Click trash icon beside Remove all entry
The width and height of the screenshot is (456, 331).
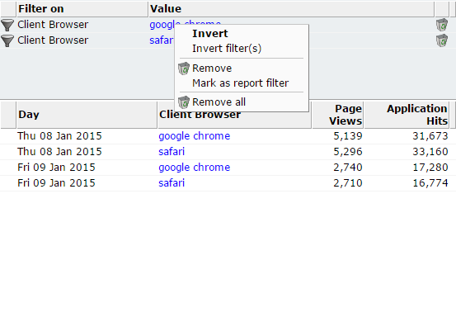tap(184, 102)
